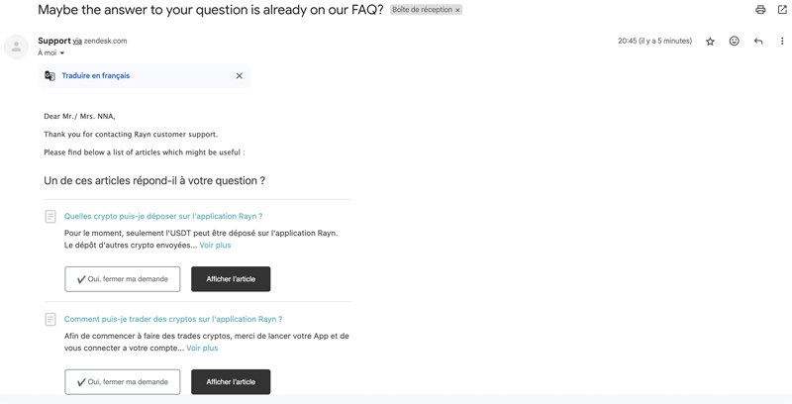Click text Thank you for contacting Rayn

131,135
